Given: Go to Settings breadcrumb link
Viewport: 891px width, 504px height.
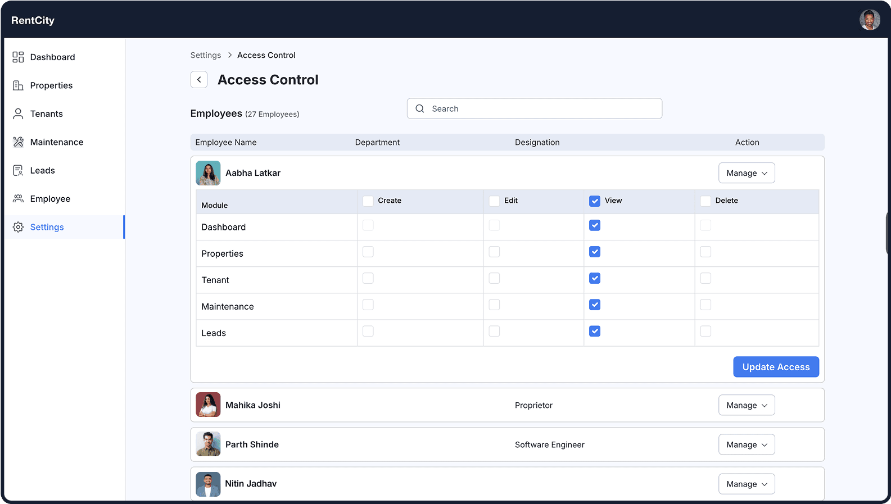Looking at the screenshot, I should [x=206, y=55].
